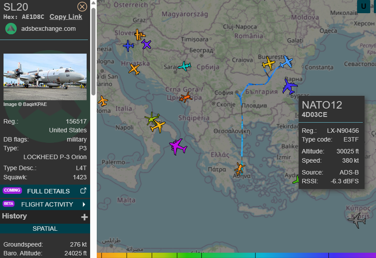Close the SL20 aircraft info panel
Image resolution: width=376 pixels, height=258 pixels.
pos(82,7)
